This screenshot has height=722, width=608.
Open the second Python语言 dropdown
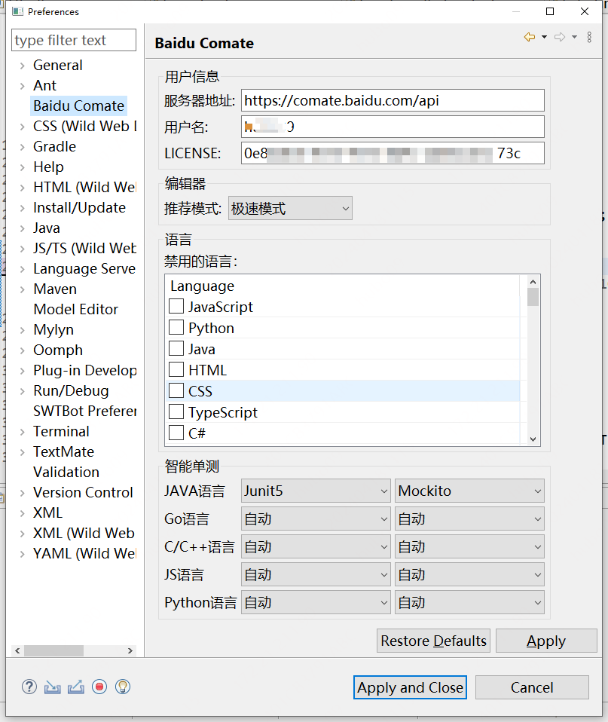click(x=469, y=603)
